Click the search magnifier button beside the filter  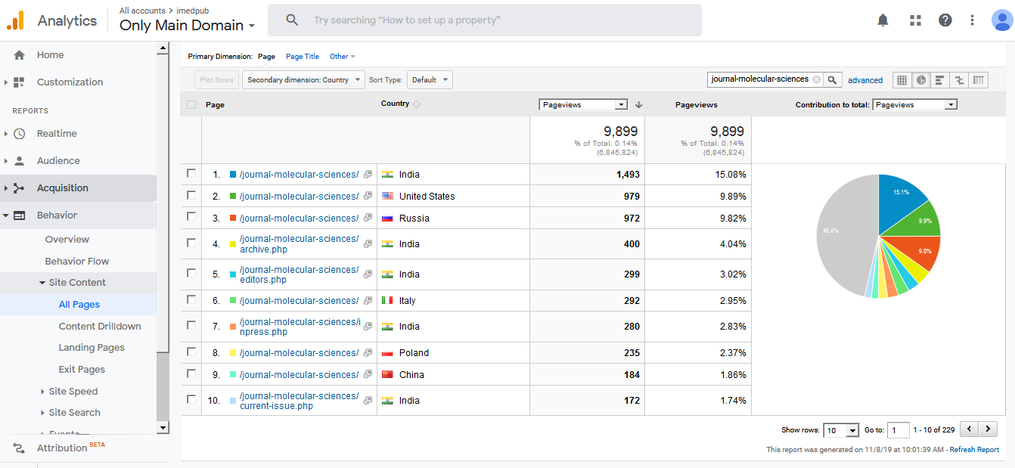832,79
